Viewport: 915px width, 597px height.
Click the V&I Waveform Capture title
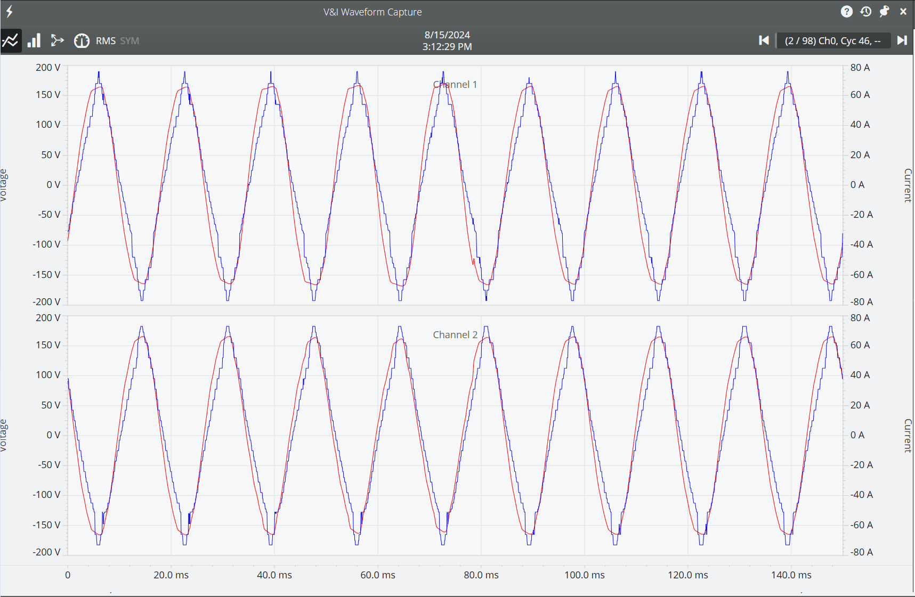[x=373, y=12]
